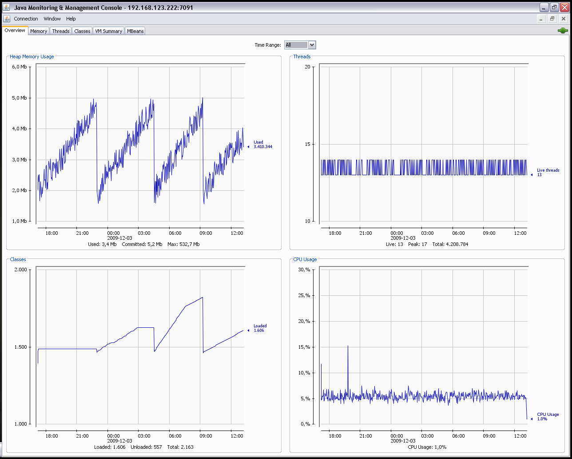Minimize the console main window
The width and height of the screenshot is (572, 459).
tap(544, 8)
